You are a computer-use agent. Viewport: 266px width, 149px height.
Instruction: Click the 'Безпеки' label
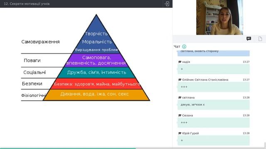32,84
